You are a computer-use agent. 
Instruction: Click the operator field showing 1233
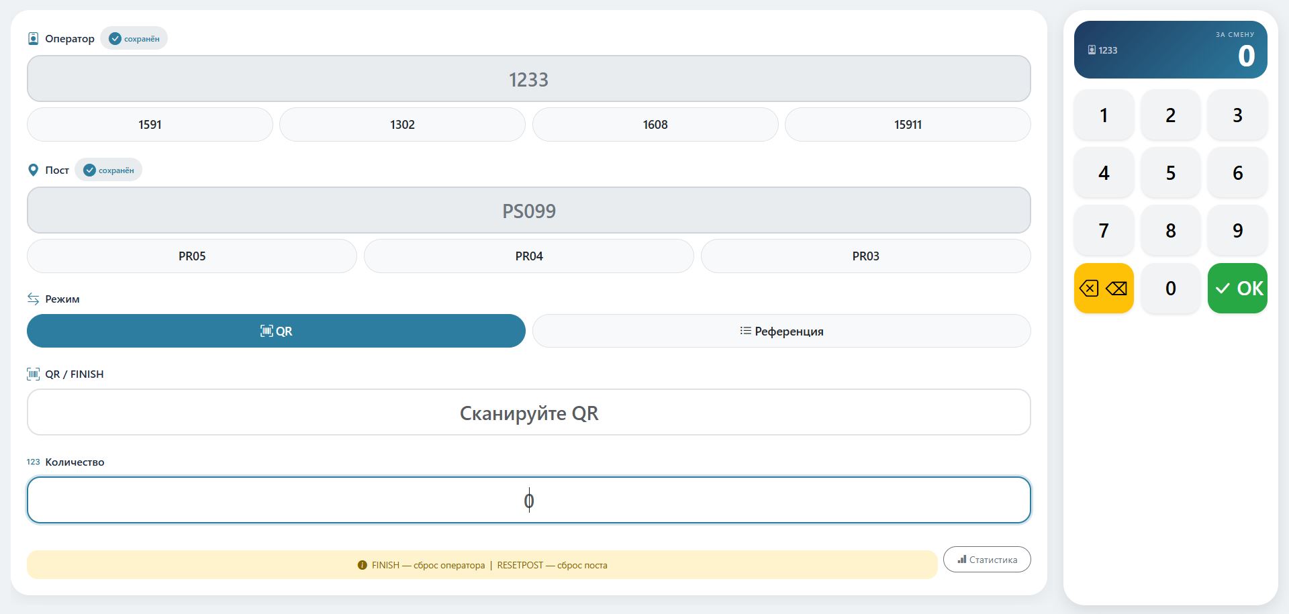tap(529, 79)
